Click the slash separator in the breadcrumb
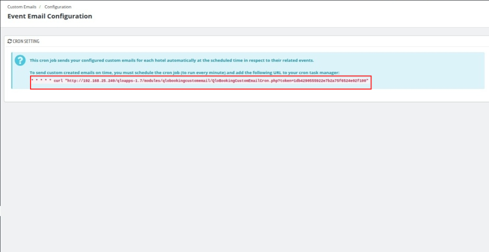Screen dimensions: 489x252 point(40,7)
